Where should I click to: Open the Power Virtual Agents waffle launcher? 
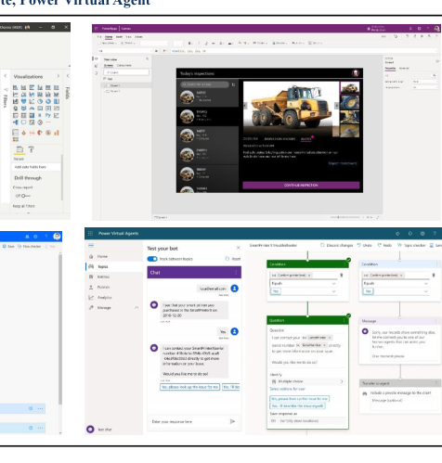pyautogui.click(x=90, y=233)
